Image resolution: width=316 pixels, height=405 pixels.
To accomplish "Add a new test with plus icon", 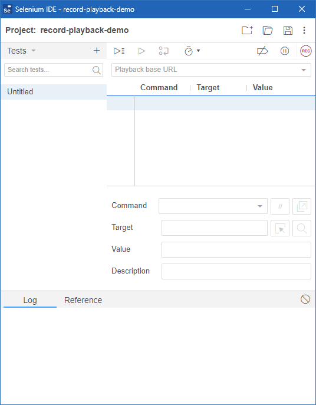I will [96, 50].
